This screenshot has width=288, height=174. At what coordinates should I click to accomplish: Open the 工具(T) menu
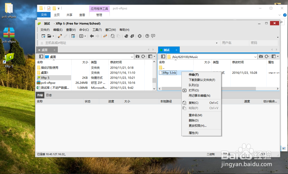(x=97, y=30)
